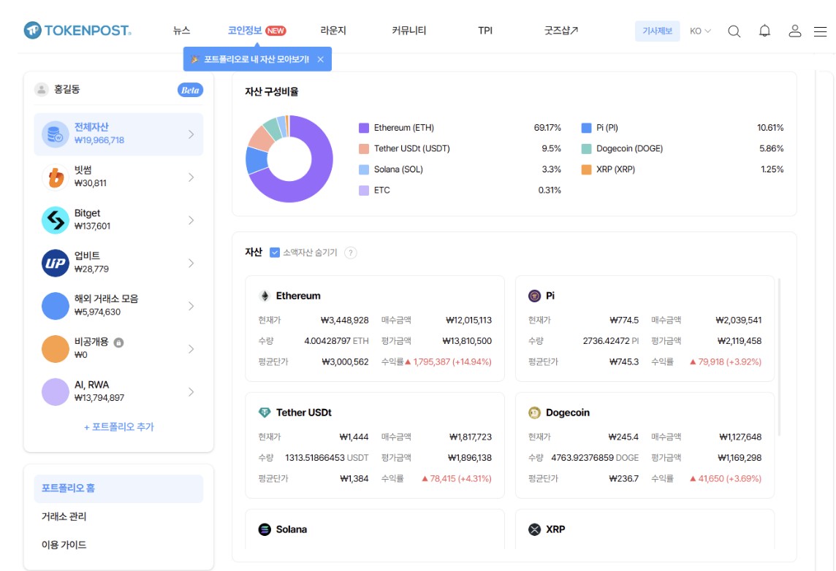Open the 라운지 menu
The height and width of the screenshot is (571, 836).
click(x=333, y=31)
